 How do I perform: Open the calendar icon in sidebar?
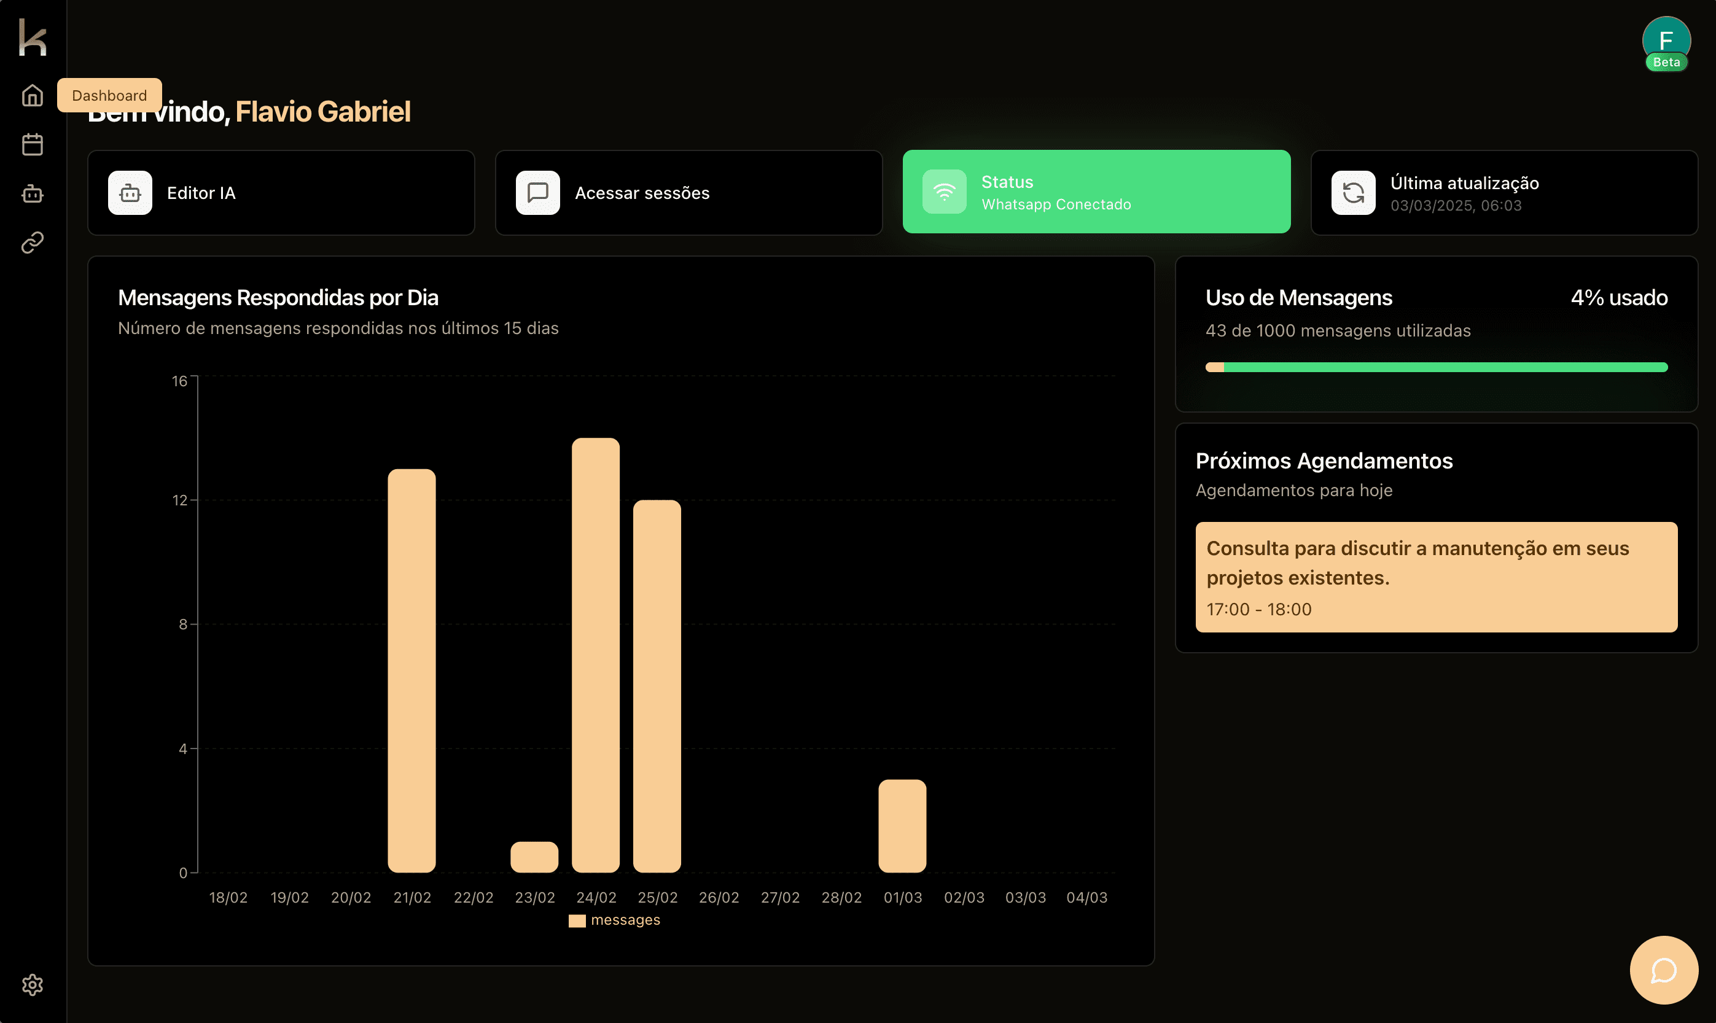[x=33, y=144]
